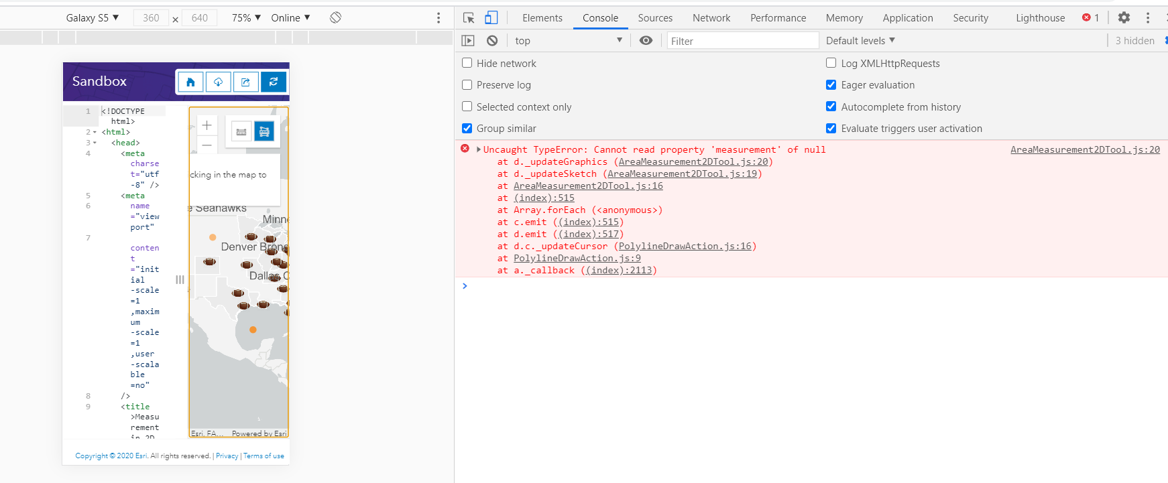
Task: Open the Security tab
Action: (x=971, y=18)
